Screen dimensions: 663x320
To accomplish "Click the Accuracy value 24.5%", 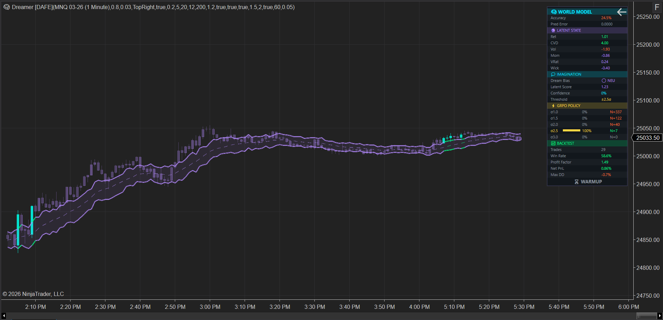I will pos(606,18).
